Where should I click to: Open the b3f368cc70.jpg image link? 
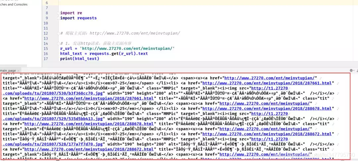coord(53,93)
